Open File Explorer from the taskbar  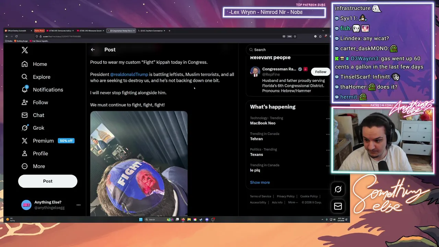coord(189,220)
